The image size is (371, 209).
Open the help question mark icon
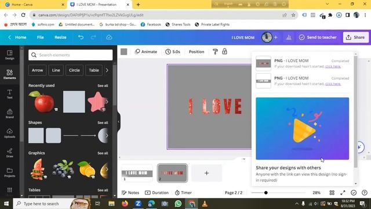coord(365,193)
